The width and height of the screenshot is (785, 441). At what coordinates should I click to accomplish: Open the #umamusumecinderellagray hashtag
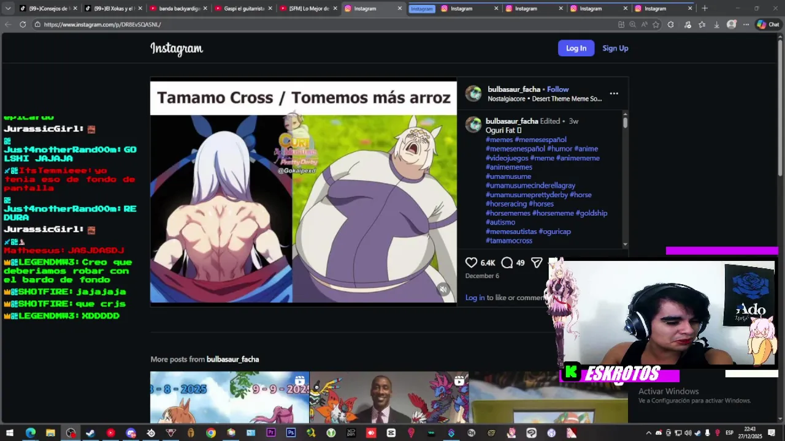tap(530, 186)
